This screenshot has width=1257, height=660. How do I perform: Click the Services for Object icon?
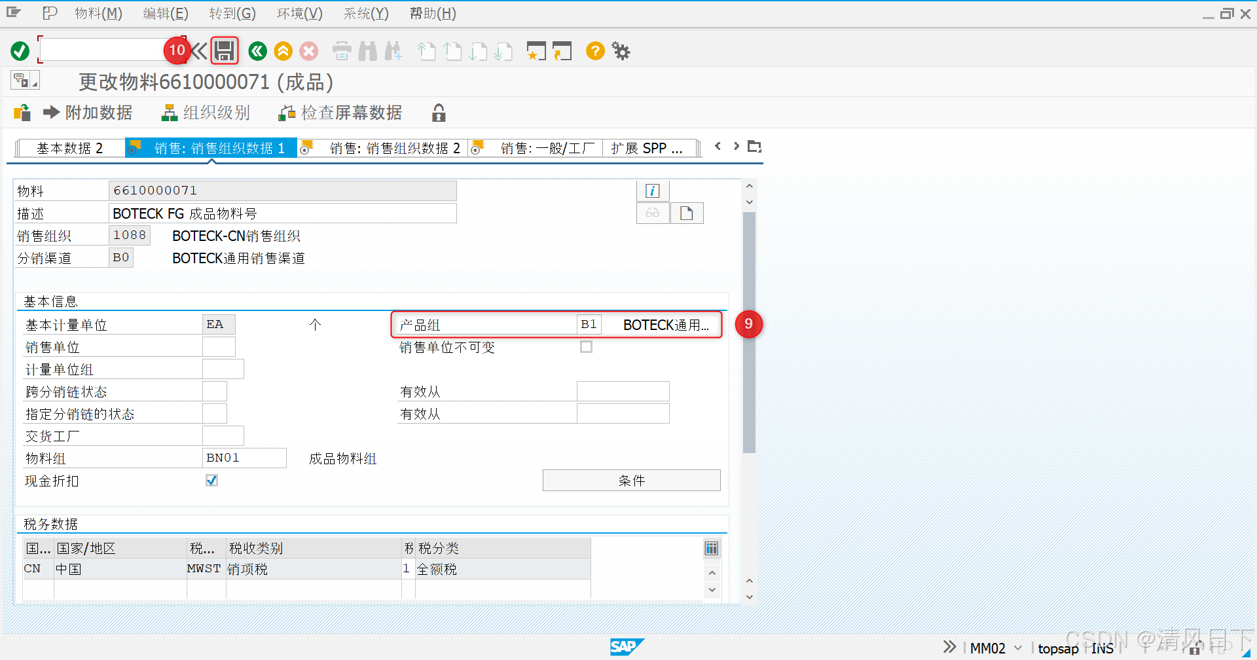tap(21, 81)
